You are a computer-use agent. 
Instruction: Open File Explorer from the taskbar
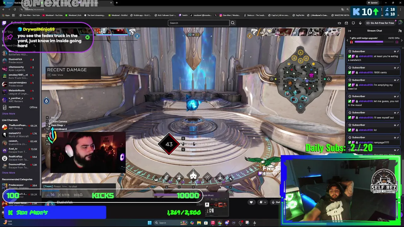pos(199,223)
